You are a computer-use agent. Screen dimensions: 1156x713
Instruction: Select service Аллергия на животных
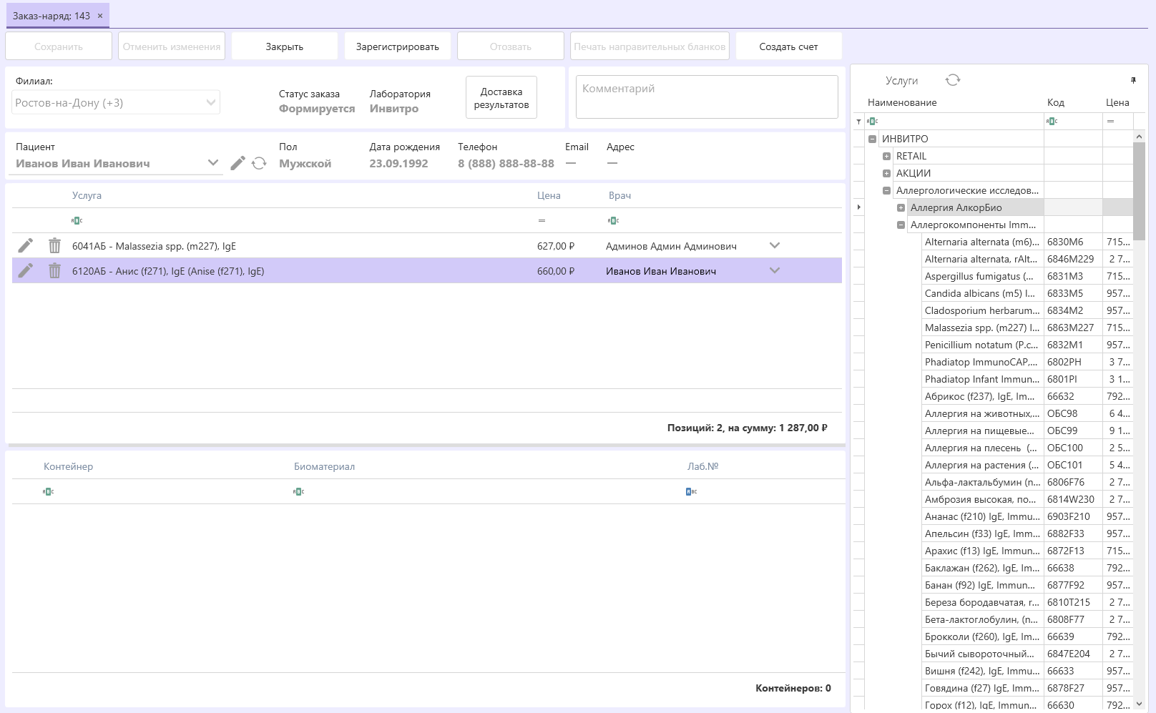pyautogui.click(x=981, y=413)
